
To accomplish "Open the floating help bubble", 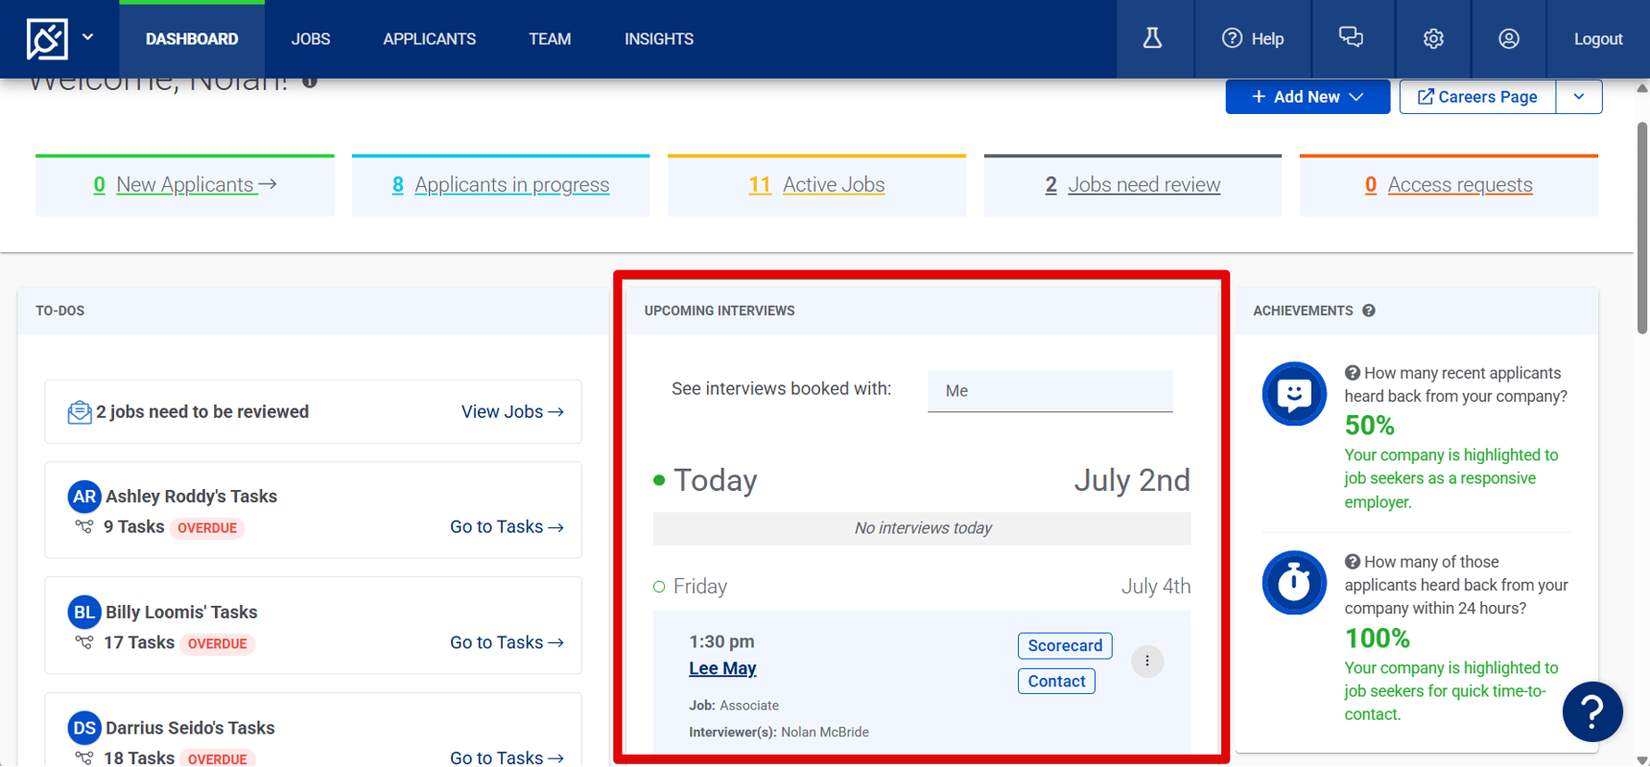I will [1591, 711].
